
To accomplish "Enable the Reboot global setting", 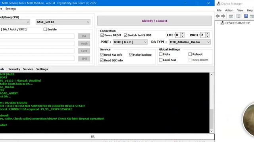I will click(x=190, y=54).
